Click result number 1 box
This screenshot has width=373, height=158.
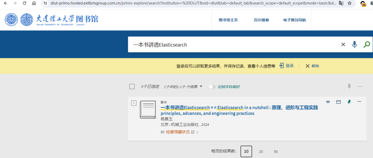tap(134, 103)
